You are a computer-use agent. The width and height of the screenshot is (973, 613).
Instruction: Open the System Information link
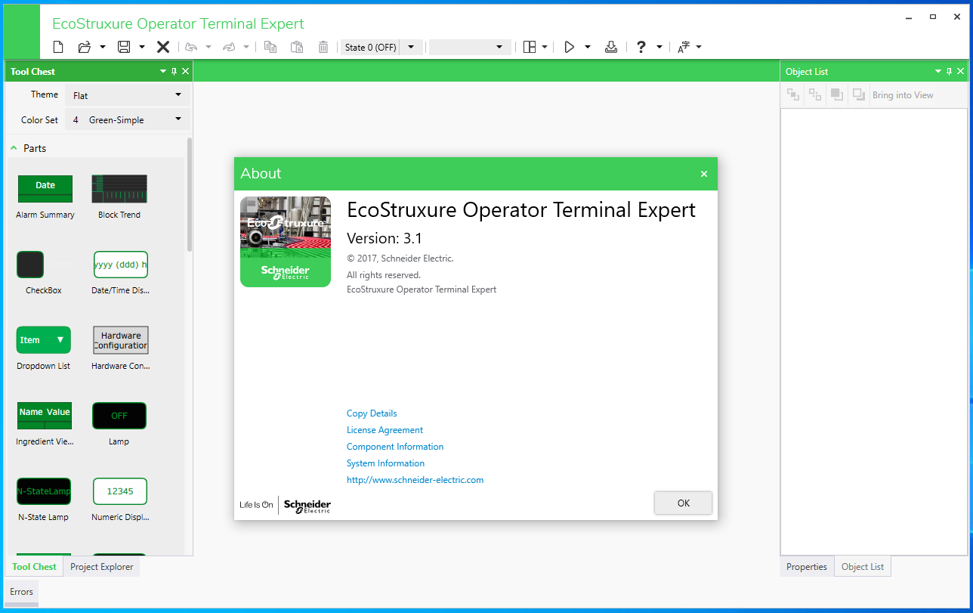pos(385,463)
